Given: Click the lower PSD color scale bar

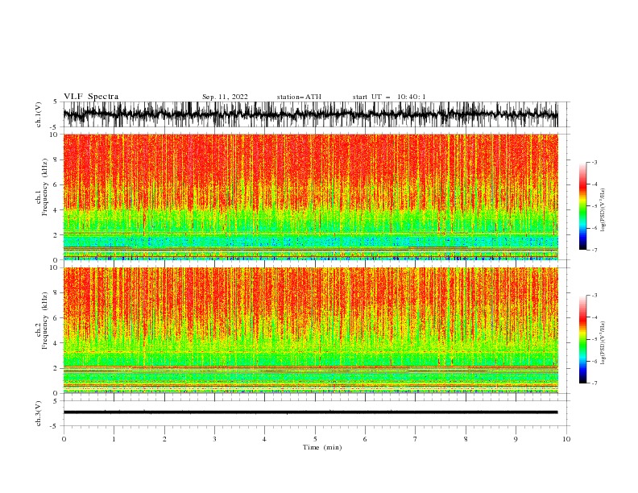Looking at the screenshot, I should [x=582, y=339].
